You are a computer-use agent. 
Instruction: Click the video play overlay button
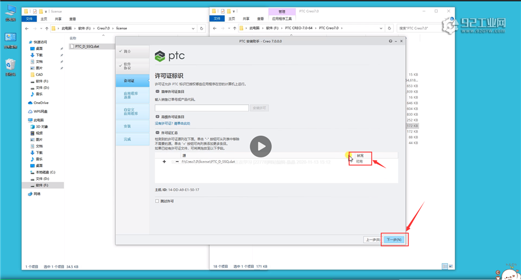click(260, 146)
